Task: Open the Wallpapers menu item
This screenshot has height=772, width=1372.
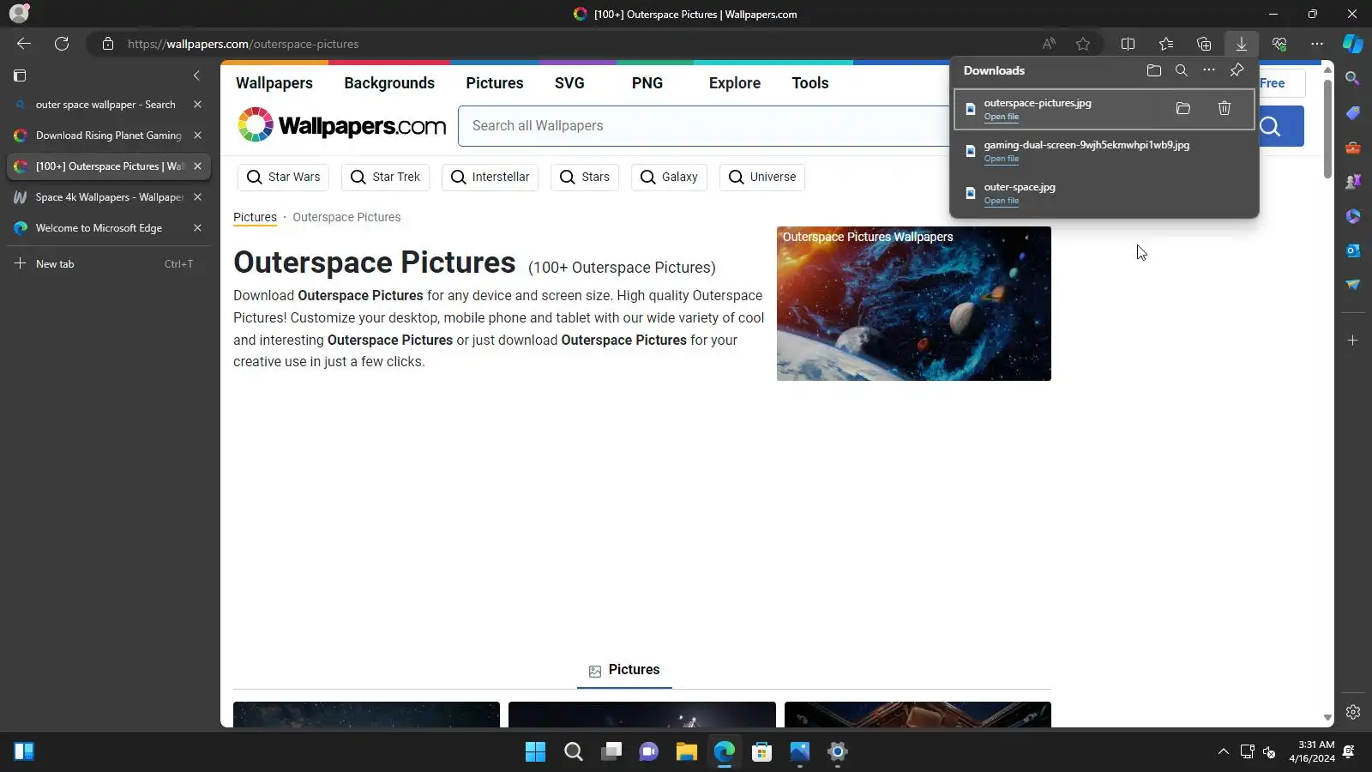Action: pos(274,83)
